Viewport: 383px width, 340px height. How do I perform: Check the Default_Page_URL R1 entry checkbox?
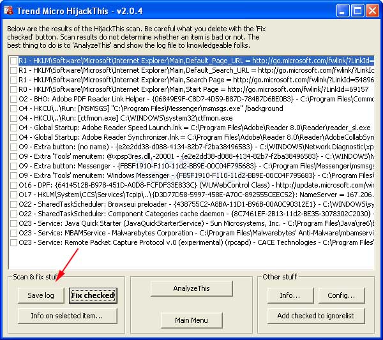[13, 61]
